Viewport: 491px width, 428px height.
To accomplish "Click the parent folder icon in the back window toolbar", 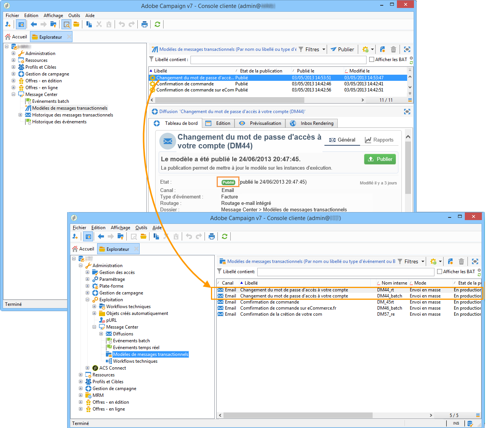I will coord(54,24).
